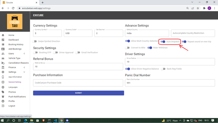
Task: Click the Exicube Taxi logo
Action: click(x=15, y=21)
